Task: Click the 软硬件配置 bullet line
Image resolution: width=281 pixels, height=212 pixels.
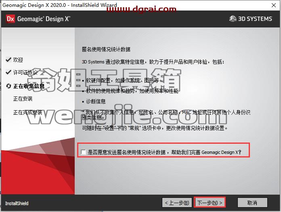Action: (x=124, y=80)
